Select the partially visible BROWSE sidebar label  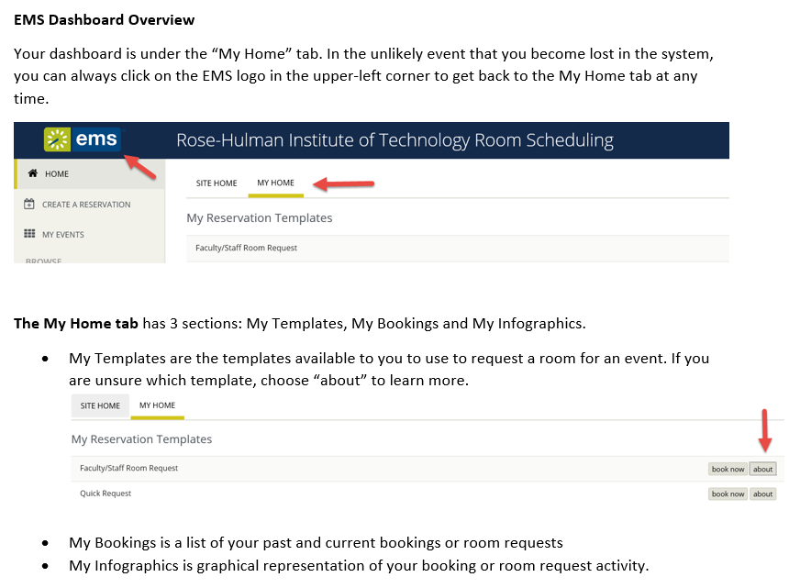44,261
